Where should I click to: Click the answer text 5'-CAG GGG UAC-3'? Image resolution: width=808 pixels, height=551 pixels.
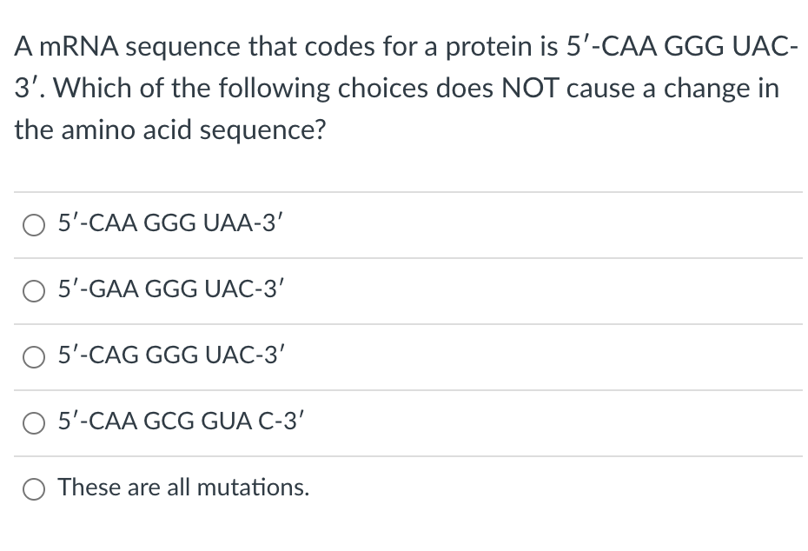coord(170,355)
